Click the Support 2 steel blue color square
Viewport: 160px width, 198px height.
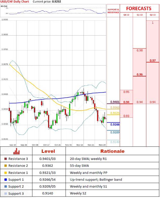tap(6, 186)
